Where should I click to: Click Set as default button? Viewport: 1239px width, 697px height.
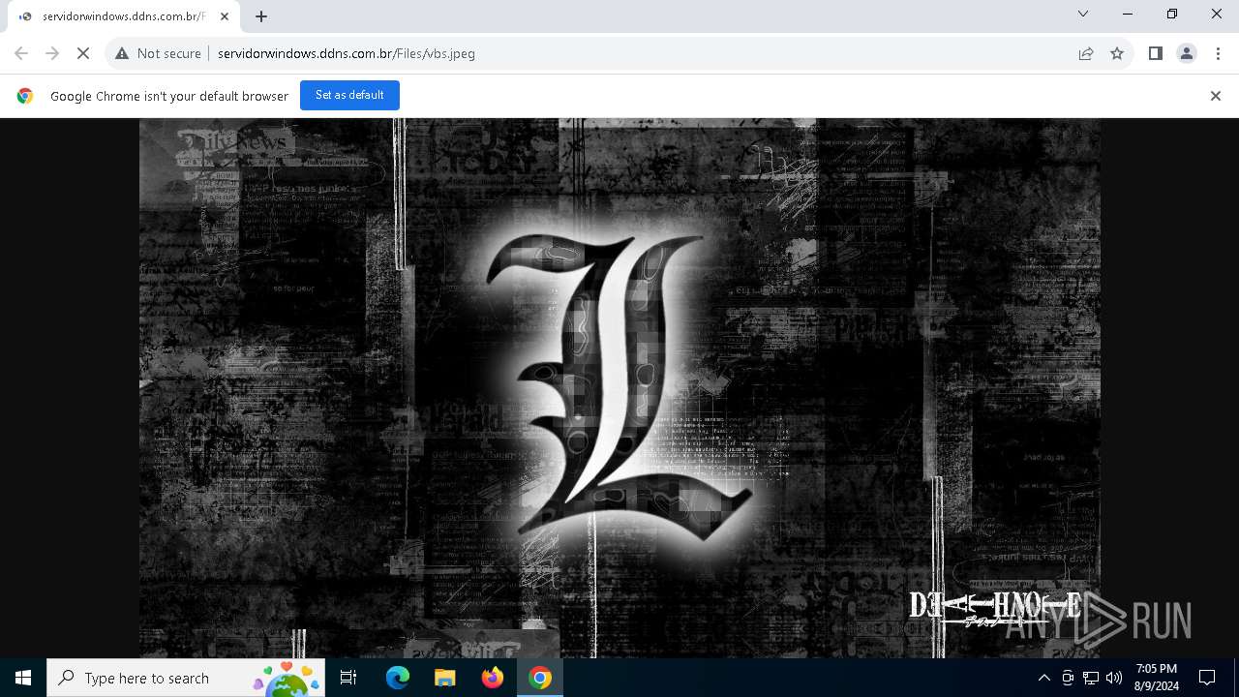pos(349,95)
